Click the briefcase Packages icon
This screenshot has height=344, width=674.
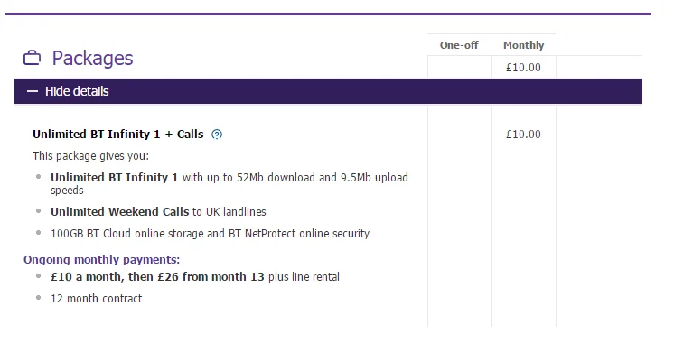coord(33,58)
